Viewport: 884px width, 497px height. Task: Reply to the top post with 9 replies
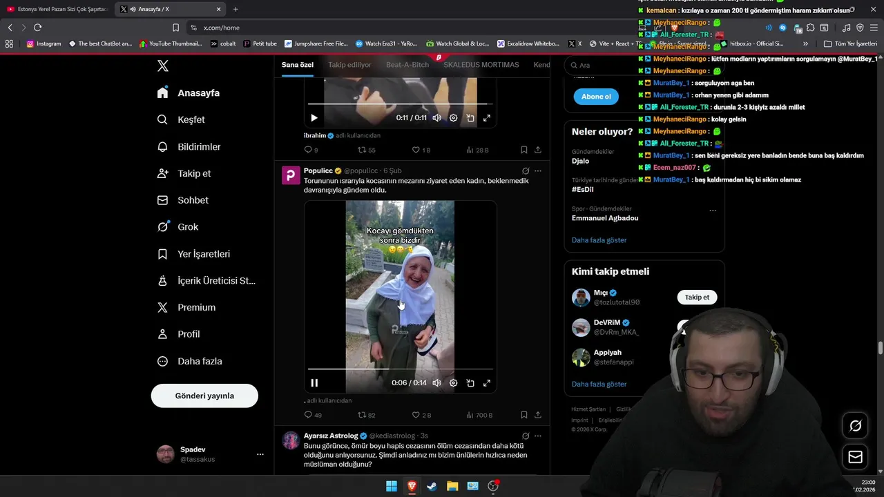tap(311, 150)
